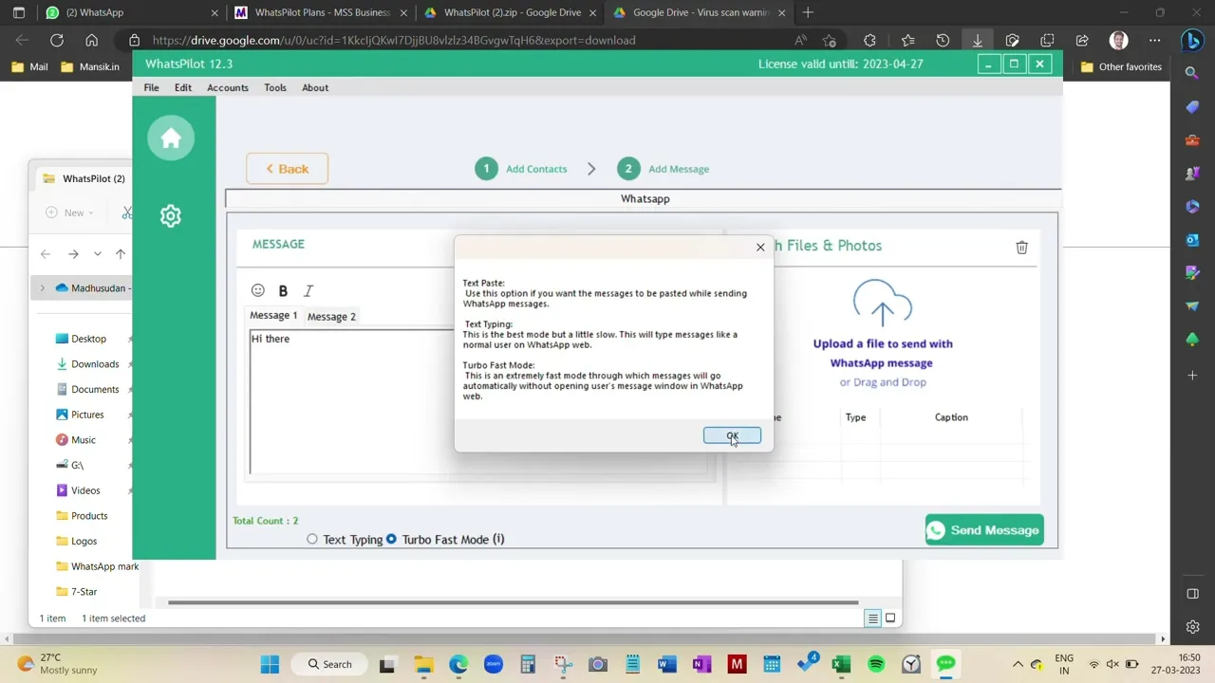This screenshot has width=1215, height=683.
Task: Open the About menu
Action: pos(315,87)
